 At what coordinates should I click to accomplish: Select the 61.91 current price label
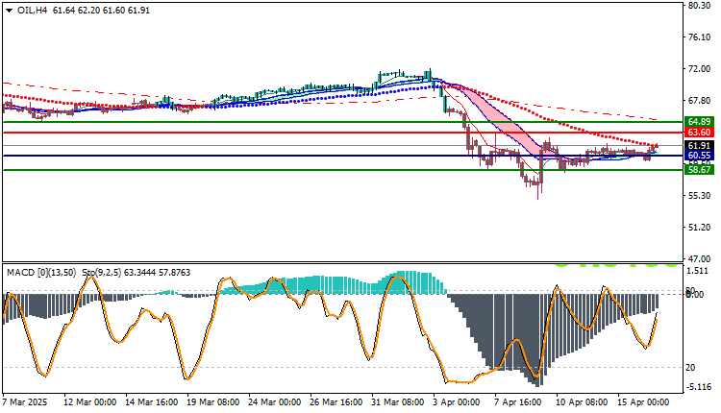699,146
